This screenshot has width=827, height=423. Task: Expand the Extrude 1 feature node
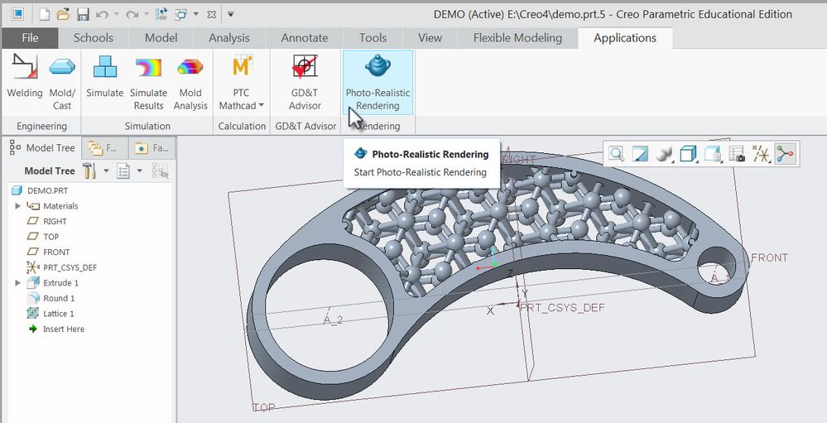click(18, 283)
